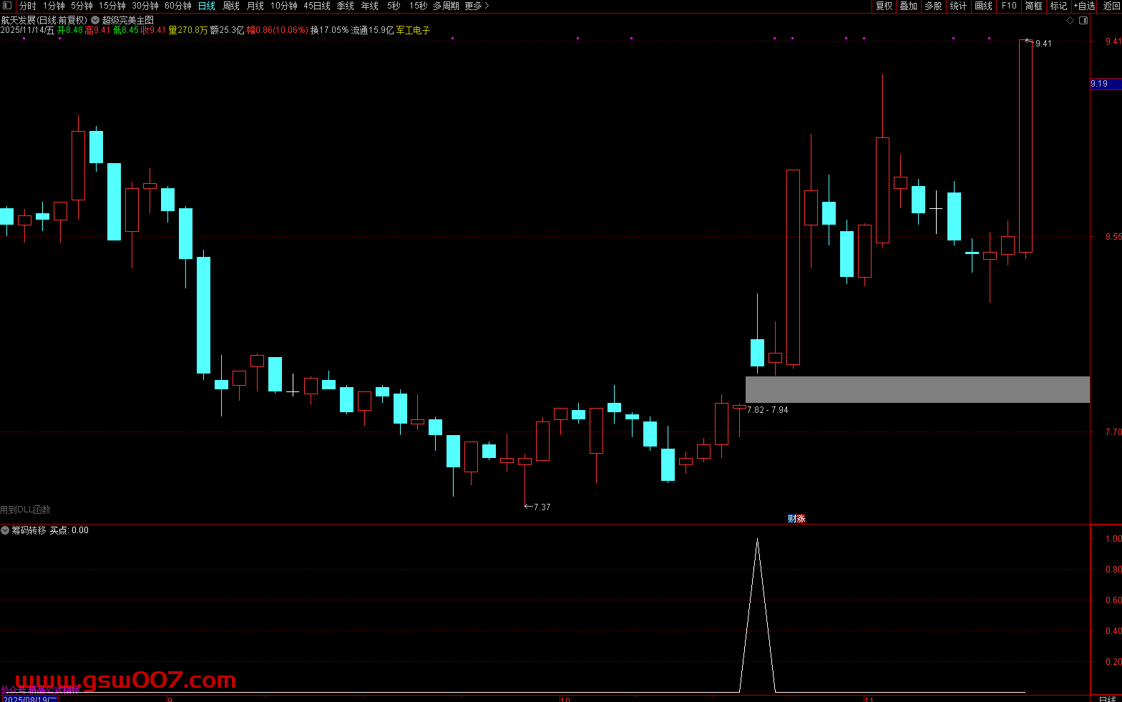The height and width of the screenshot is (702, 1122).
Task: Open the 超级完美主图 indicator dropdown arrow
Action: 95,20
